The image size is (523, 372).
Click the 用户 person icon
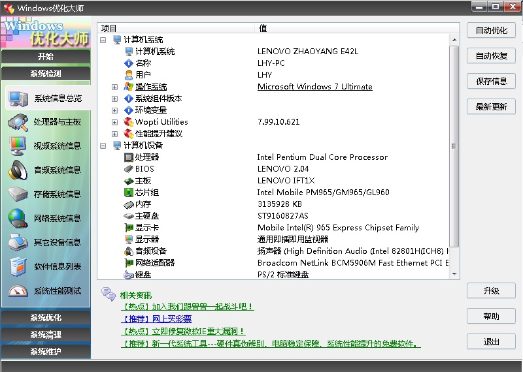(x=128, y=75)
